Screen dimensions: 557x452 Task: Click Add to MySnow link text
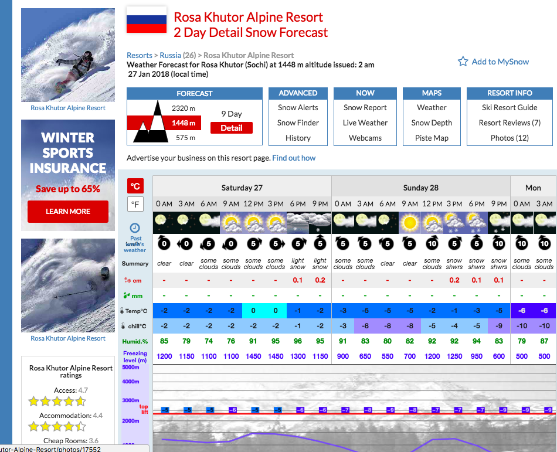tap(500, 62)
